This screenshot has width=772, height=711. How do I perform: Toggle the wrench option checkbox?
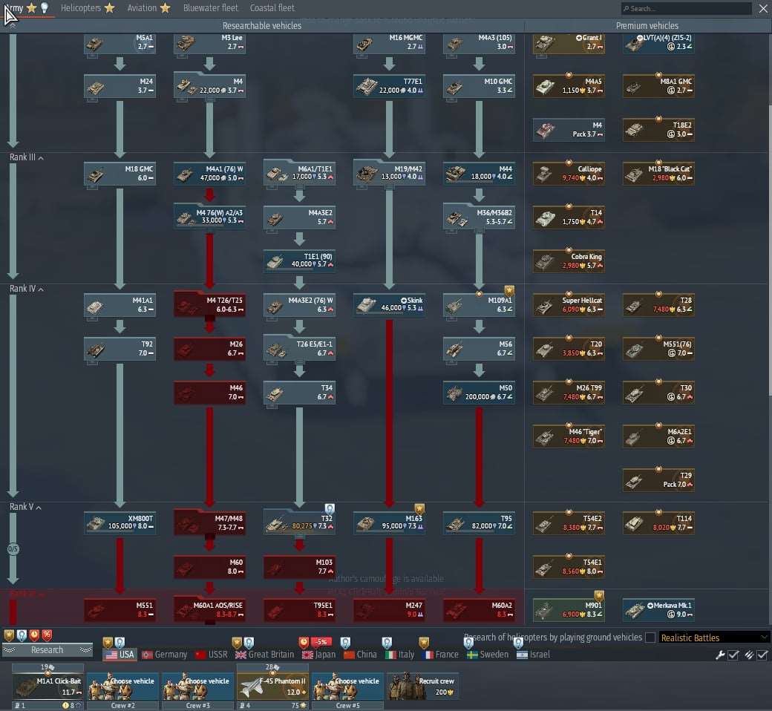click(733, 655)
